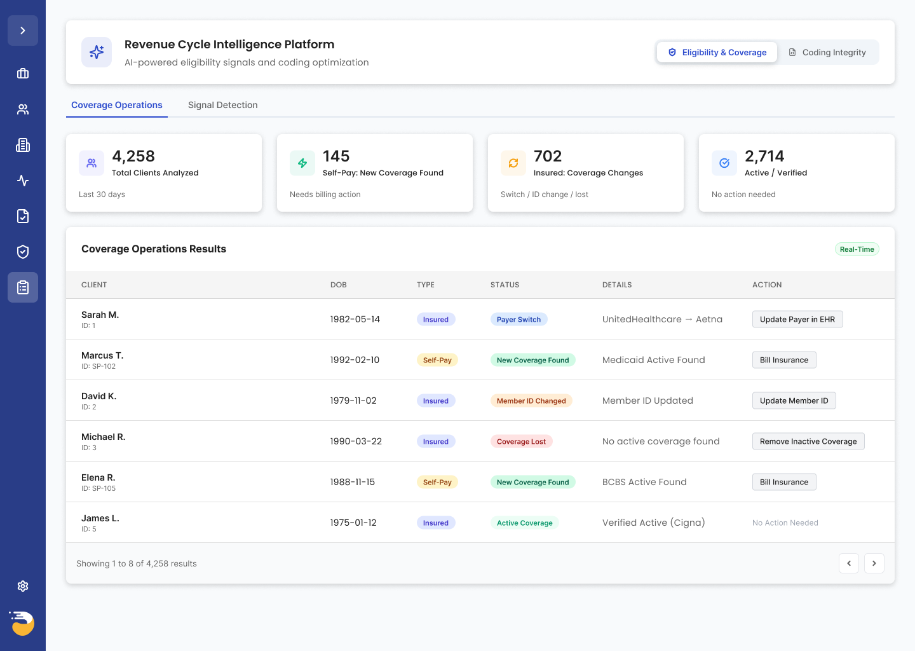
Task: Click Bill Insurance for Marcus T.
Action: coord(783,360)
